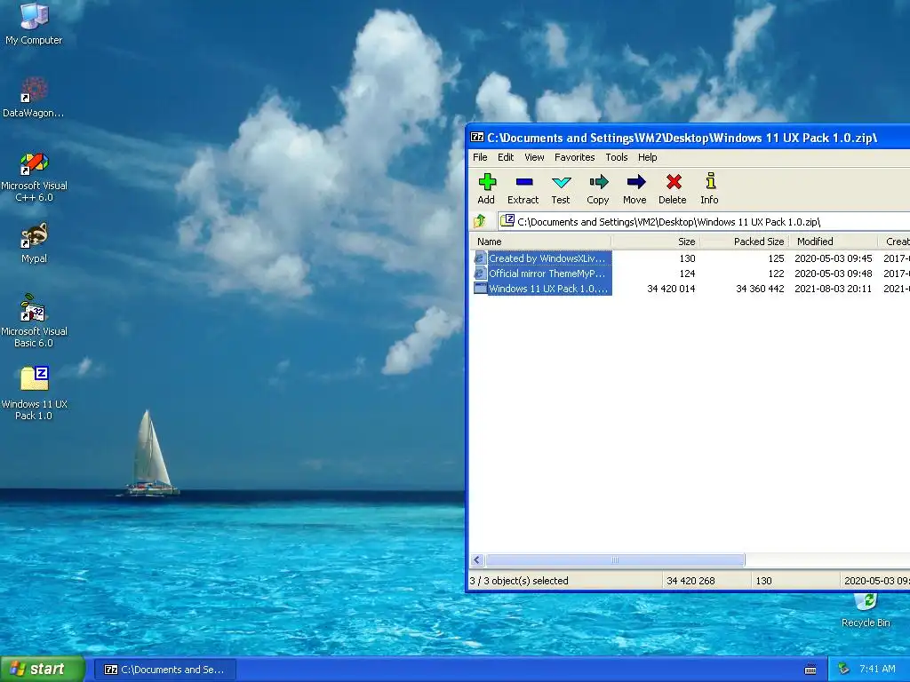This screenshot has width=910, height=682.
Task: Open the Favorites menu
Action: 575,157
